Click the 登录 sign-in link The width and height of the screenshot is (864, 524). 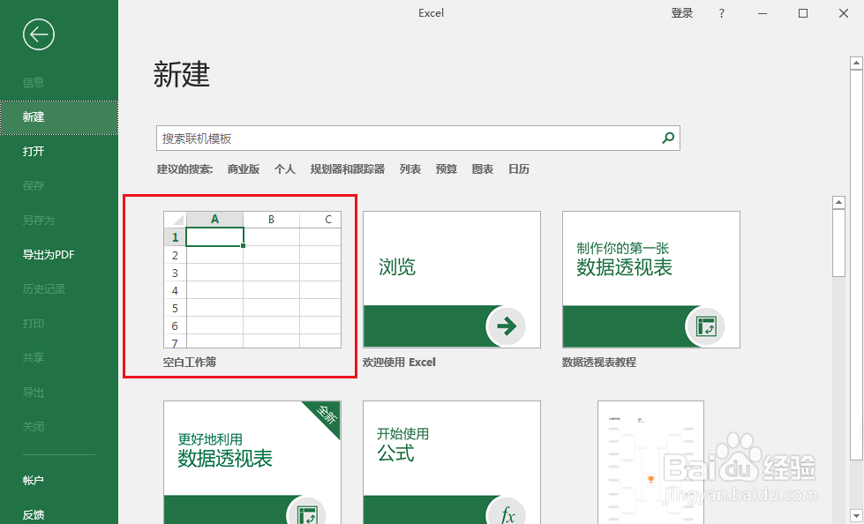(x=681, y=13)
